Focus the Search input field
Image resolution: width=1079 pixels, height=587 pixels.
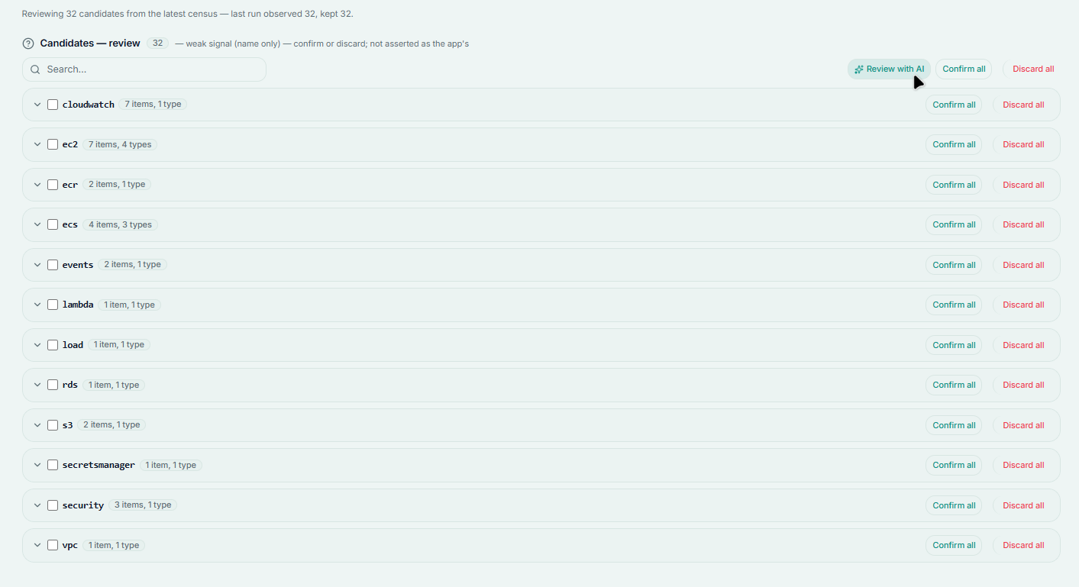click(x=144, y=69)
